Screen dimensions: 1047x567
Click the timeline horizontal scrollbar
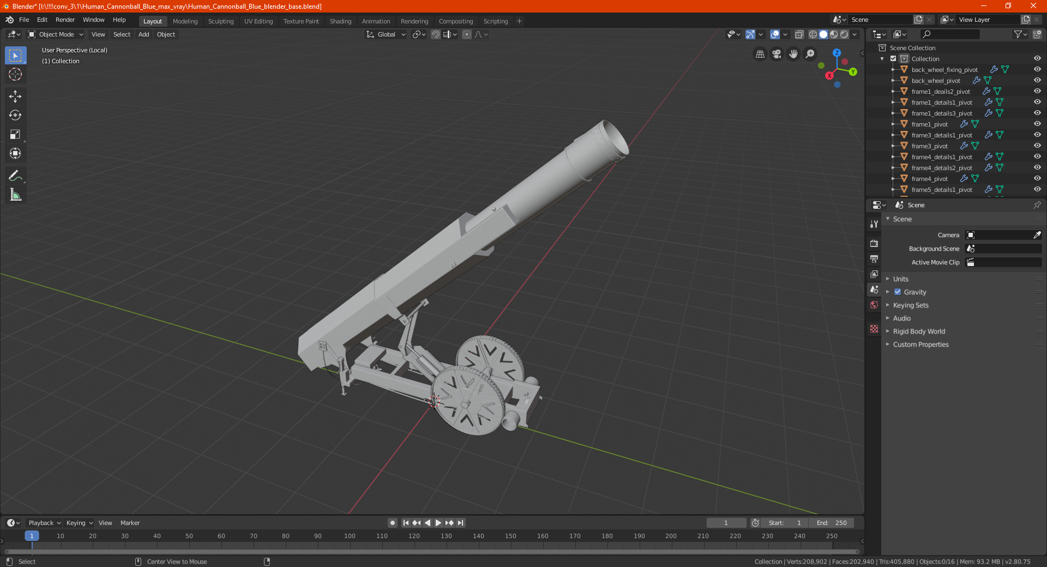(431, 552)
